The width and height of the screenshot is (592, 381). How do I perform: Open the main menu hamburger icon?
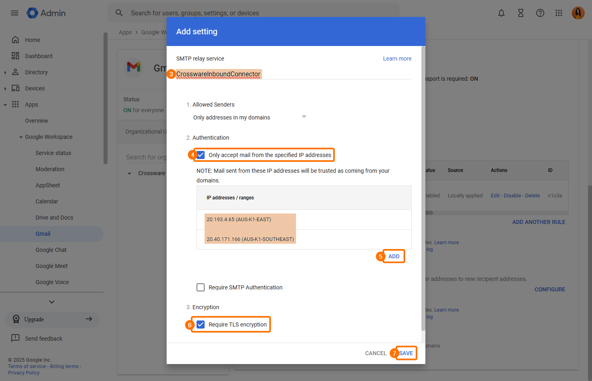pos(15,13)
